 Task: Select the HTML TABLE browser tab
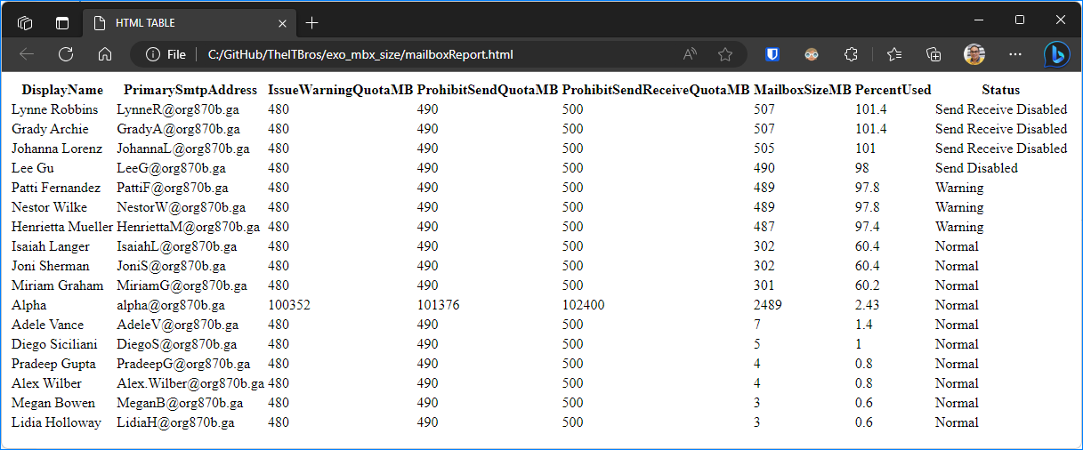tap(189, 23)
